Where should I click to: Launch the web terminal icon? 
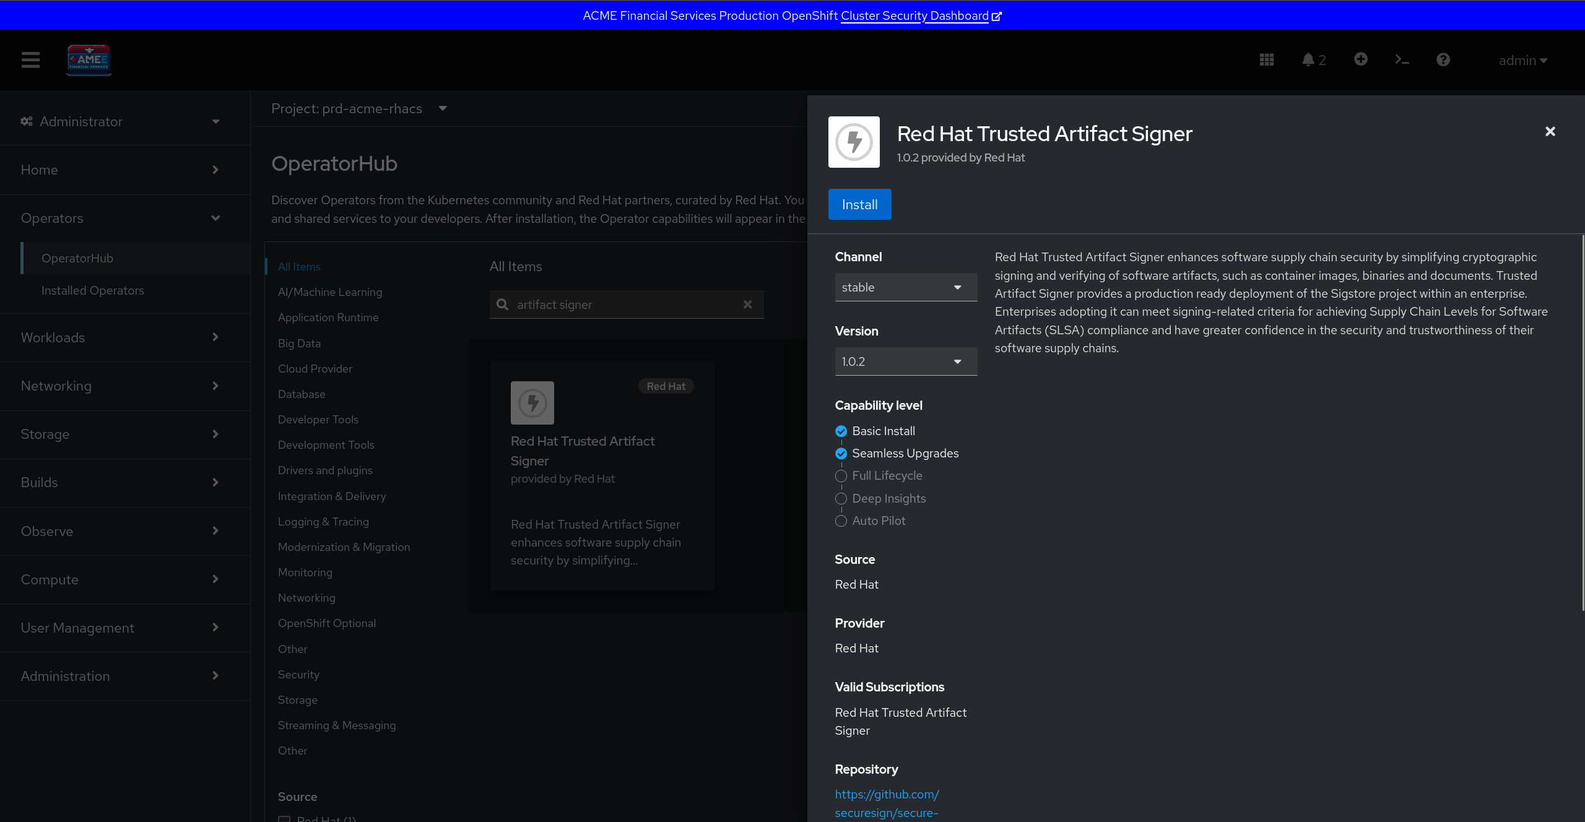click(x=1402, y=60)
